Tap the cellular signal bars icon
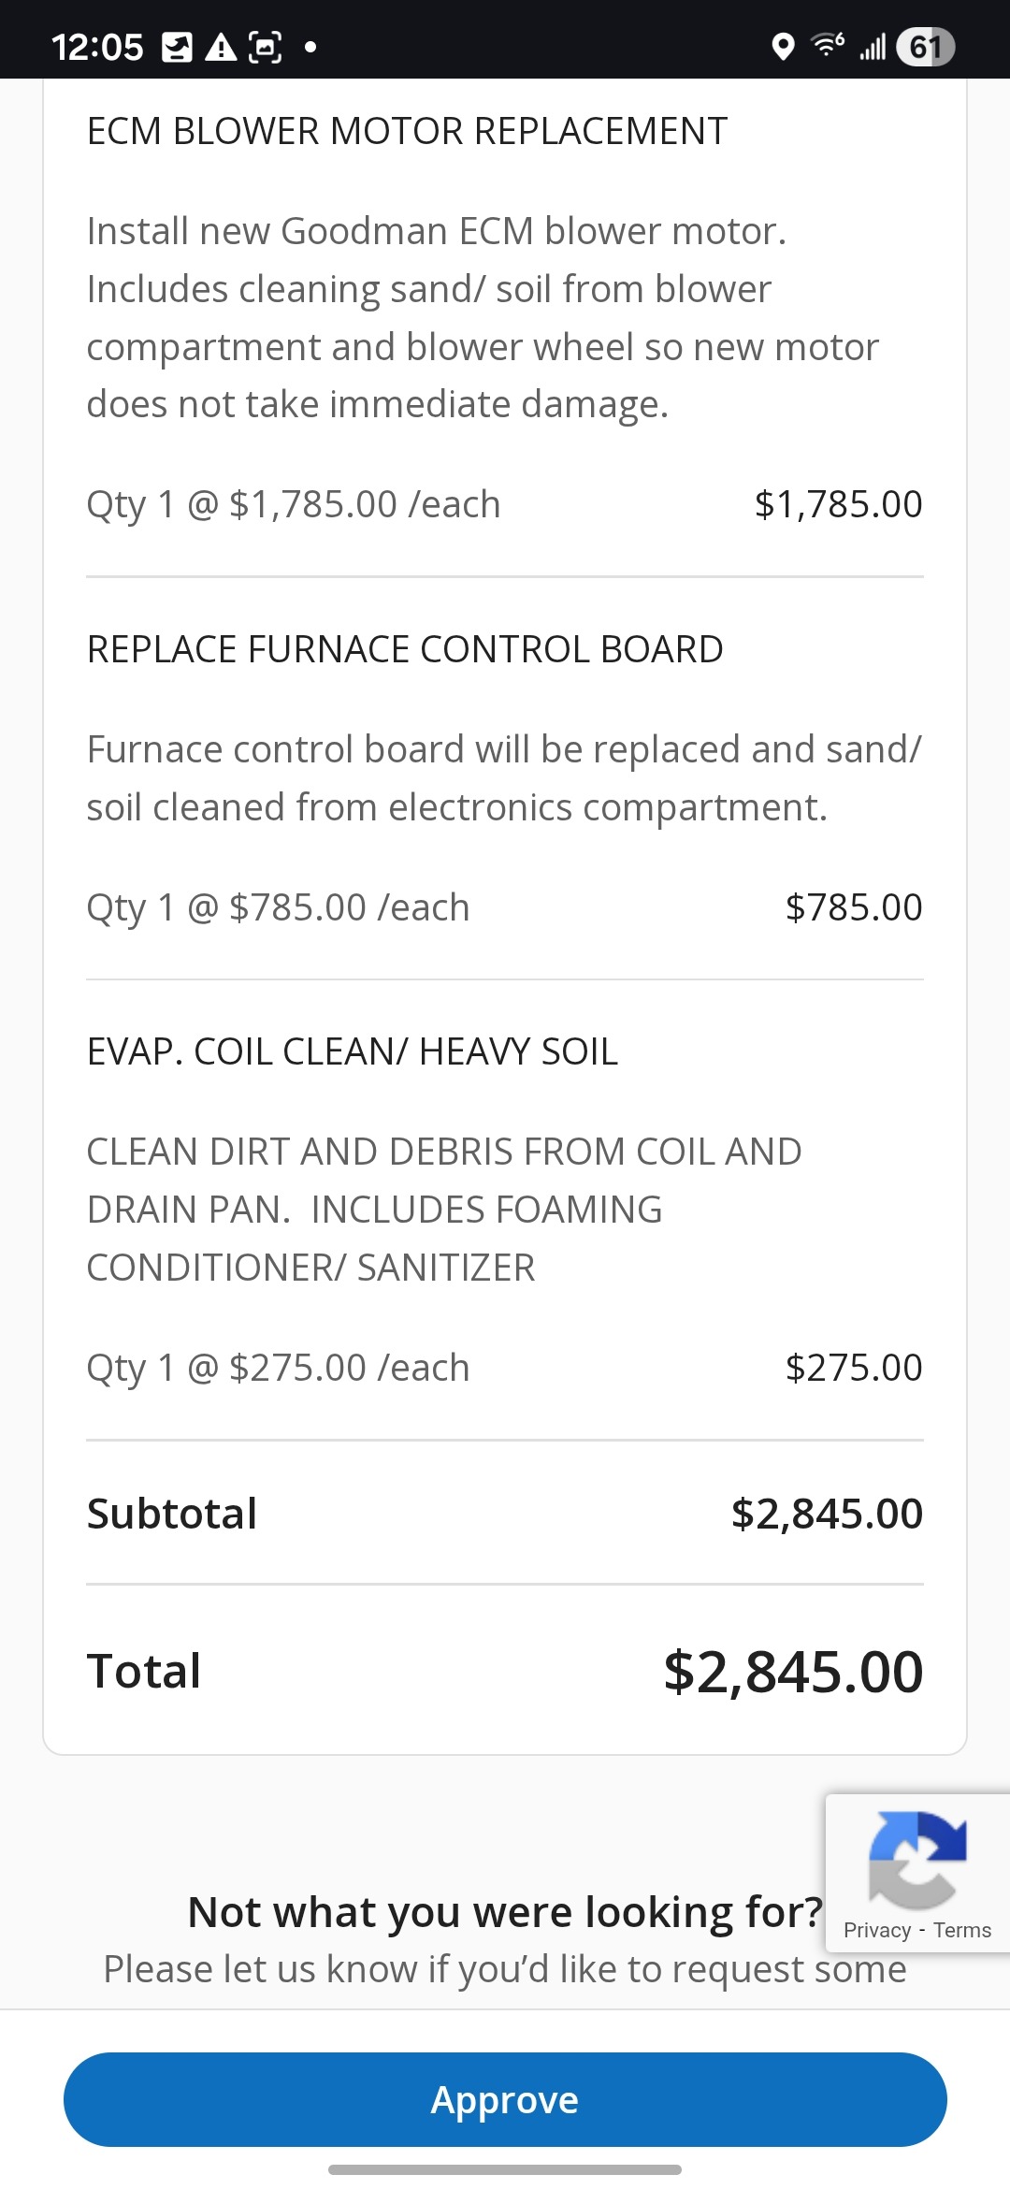This screenshot has width=1010, height=2189. pyautogui.click(x=873, y=46)
